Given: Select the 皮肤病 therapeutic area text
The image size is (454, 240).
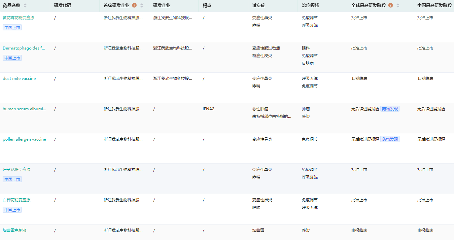Looking at the screenshot, I should point(308,63).
